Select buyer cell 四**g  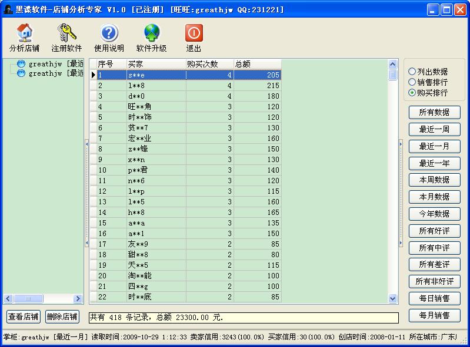[156, 287]
